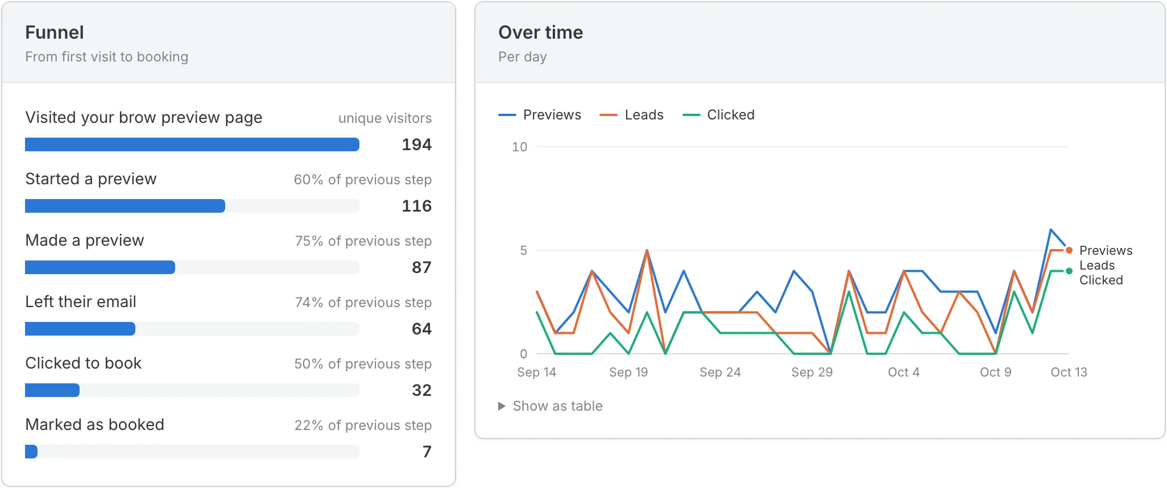Click the "Clicked to book" step label
This screenshot has height=488, width=1167.
(x=84, y=363)
